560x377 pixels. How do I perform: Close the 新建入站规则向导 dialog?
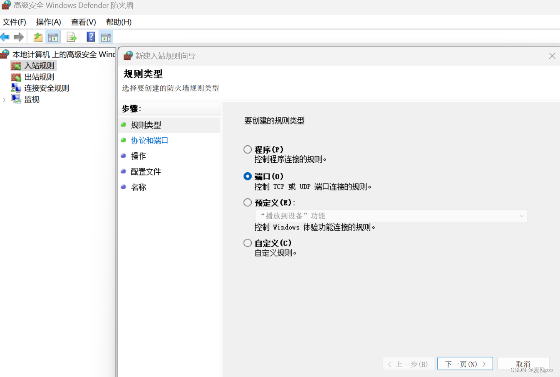(552, 56)
